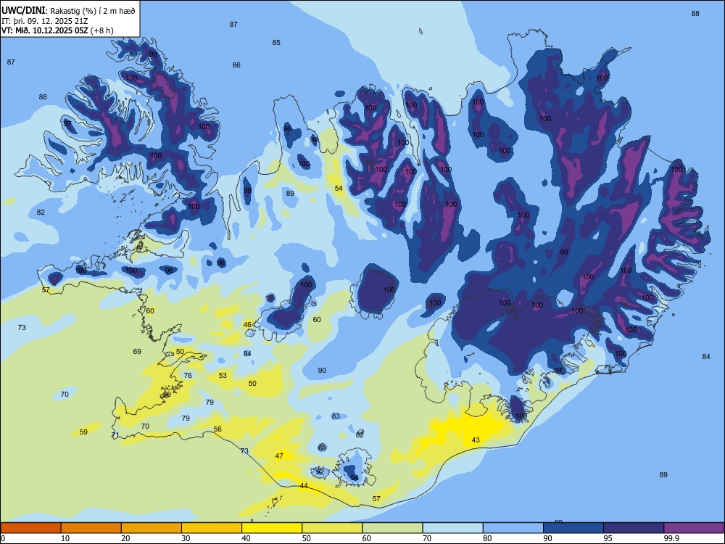Click the map value '56'

[x=217, y=429]
